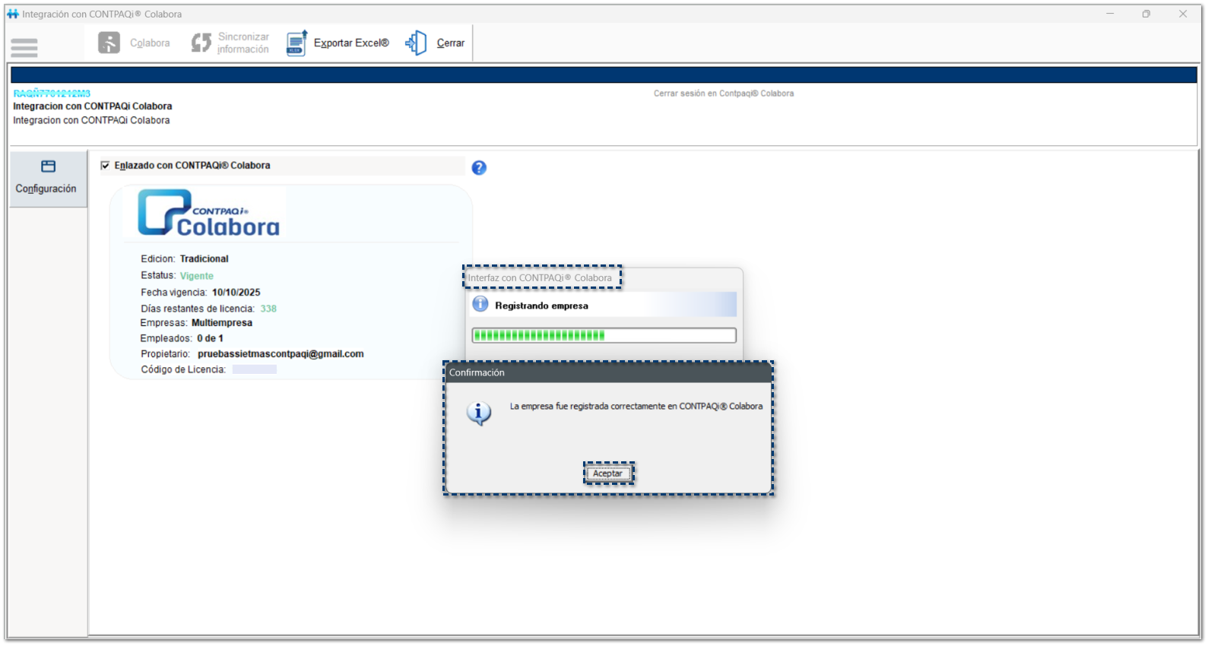Click the Código de Licencia field
This screenshot has height=646, width=1208.
click(x=255, y=369)
